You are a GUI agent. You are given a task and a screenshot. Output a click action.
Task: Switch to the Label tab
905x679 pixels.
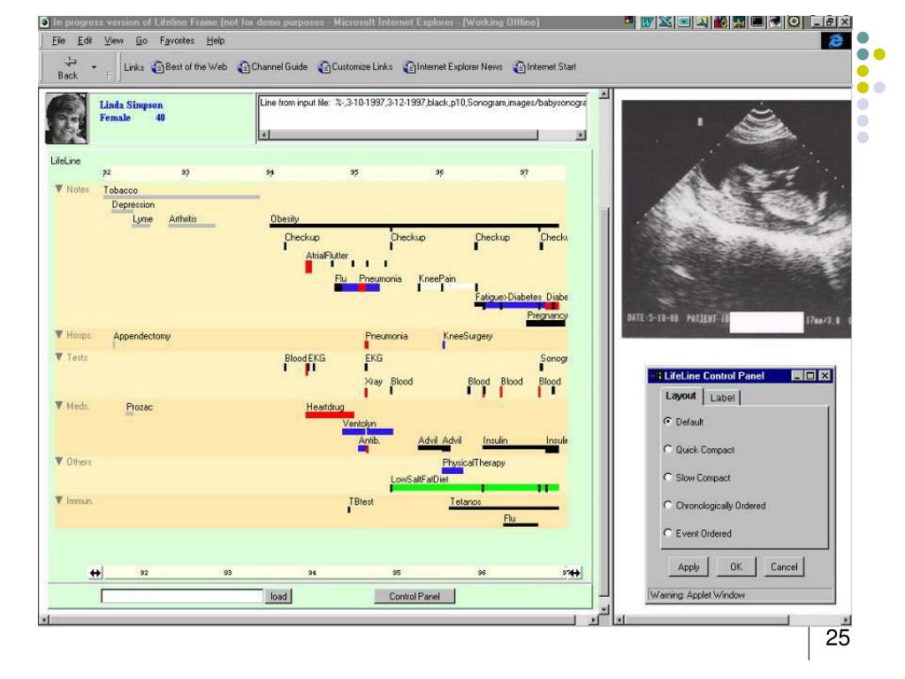[722, 398]
